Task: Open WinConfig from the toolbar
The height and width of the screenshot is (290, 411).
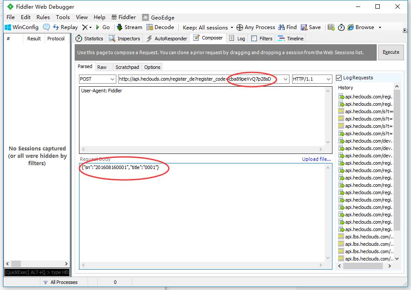Action: (x=22, y=27)
